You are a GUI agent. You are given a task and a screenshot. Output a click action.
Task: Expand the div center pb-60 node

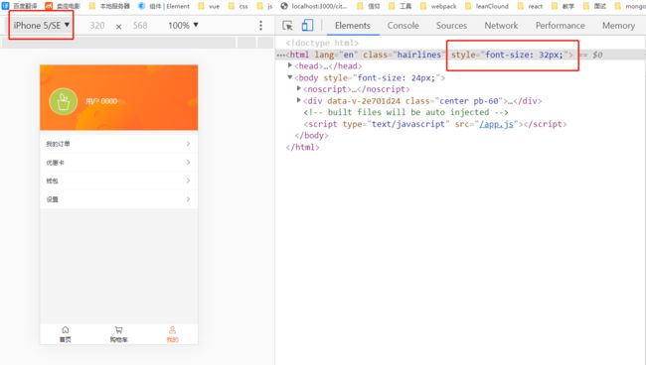[x=299, y=100]
